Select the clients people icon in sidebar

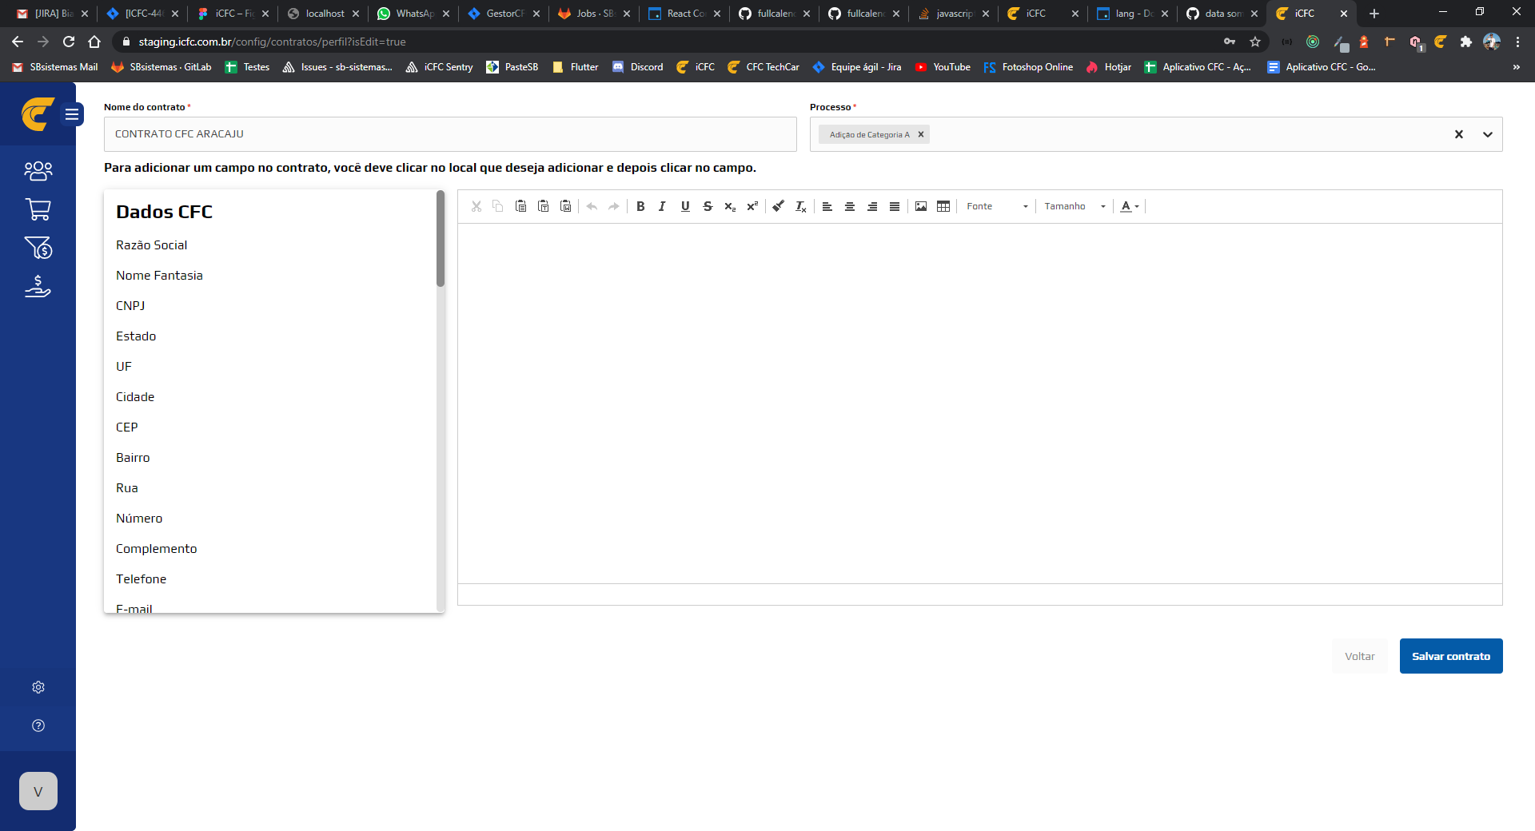click(x=38, y=170)
